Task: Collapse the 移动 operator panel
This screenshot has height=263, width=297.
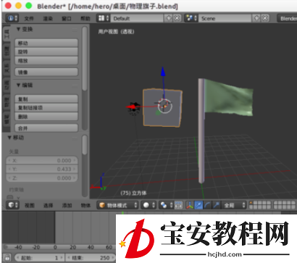Action: pyautogui.click(x=9, y=138)
